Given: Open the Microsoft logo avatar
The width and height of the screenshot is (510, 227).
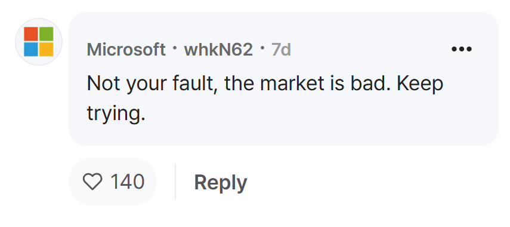Looking at the screenshot, I should [39, 42].
